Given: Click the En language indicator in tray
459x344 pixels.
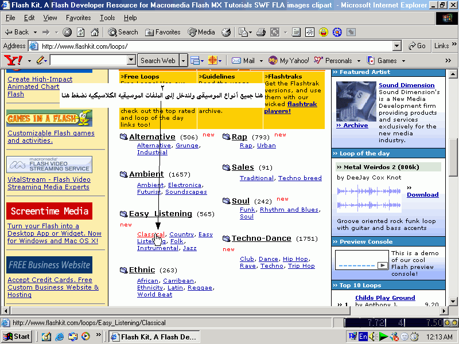Looking at the screenshot, I should coord(363,337).
